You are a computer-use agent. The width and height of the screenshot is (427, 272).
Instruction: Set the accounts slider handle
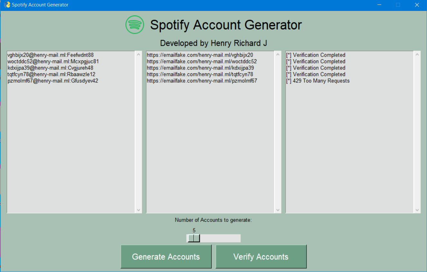coord(194,238)
